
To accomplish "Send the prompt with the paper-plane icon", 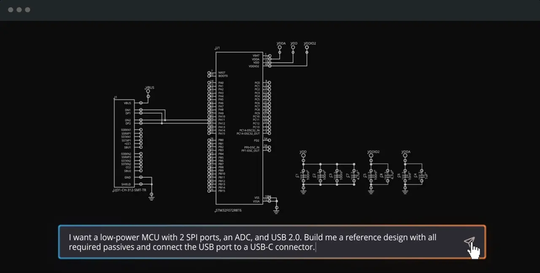I will click(x=469, y=242).
